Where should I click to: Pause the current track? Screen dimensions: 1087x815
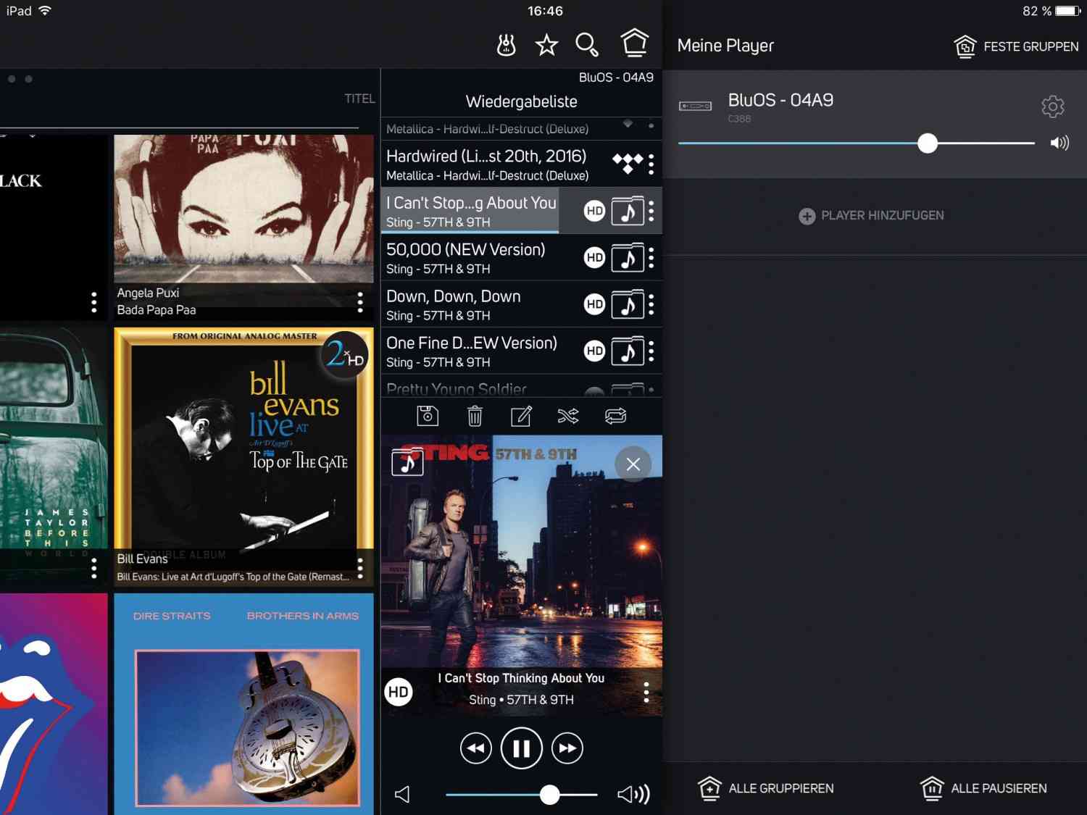pyautogui.click(x=521, y=748)
